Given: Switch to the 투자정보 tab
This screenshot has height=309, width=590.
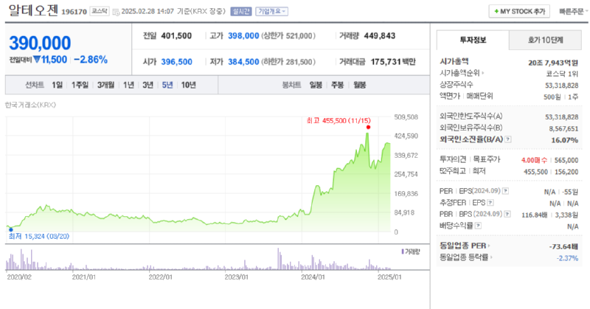Looking at the screenshot, I should [x=473, y=40].
